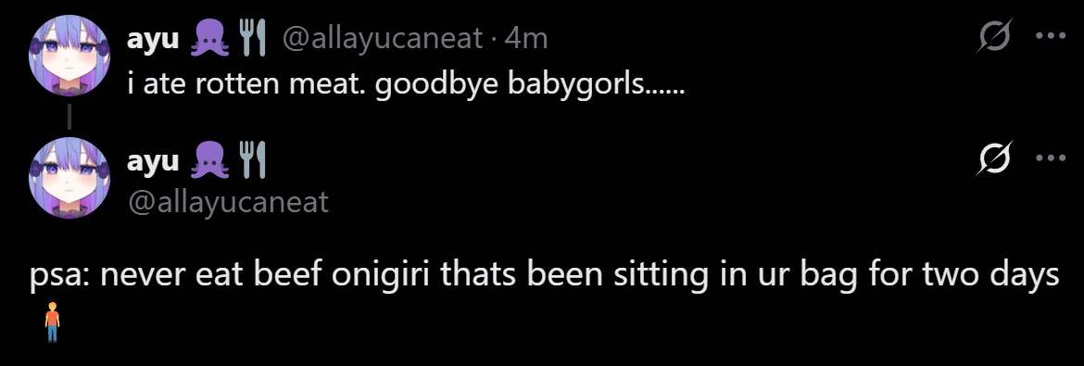Viewport: 1084px width, 366px height.
Task: Select the fork and knife emoji on the second tweet
Action: tap(252, 159)
